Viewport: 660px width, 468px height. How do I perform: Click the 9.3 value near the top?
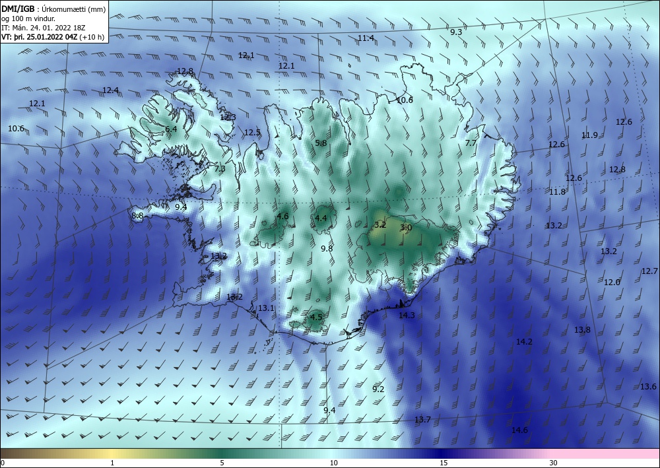pyautogui.click(x=456, y=32)
